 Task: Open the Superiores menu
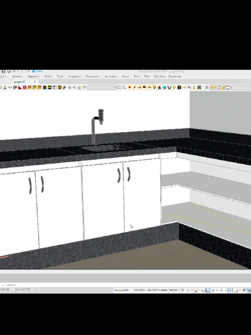pos(33,77)
